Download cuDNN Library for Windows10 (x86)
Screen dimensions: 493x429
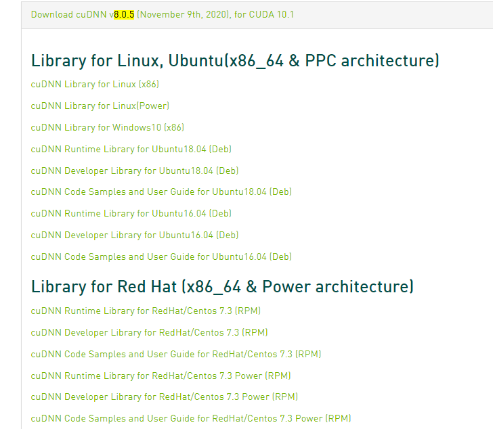[108, 127]
